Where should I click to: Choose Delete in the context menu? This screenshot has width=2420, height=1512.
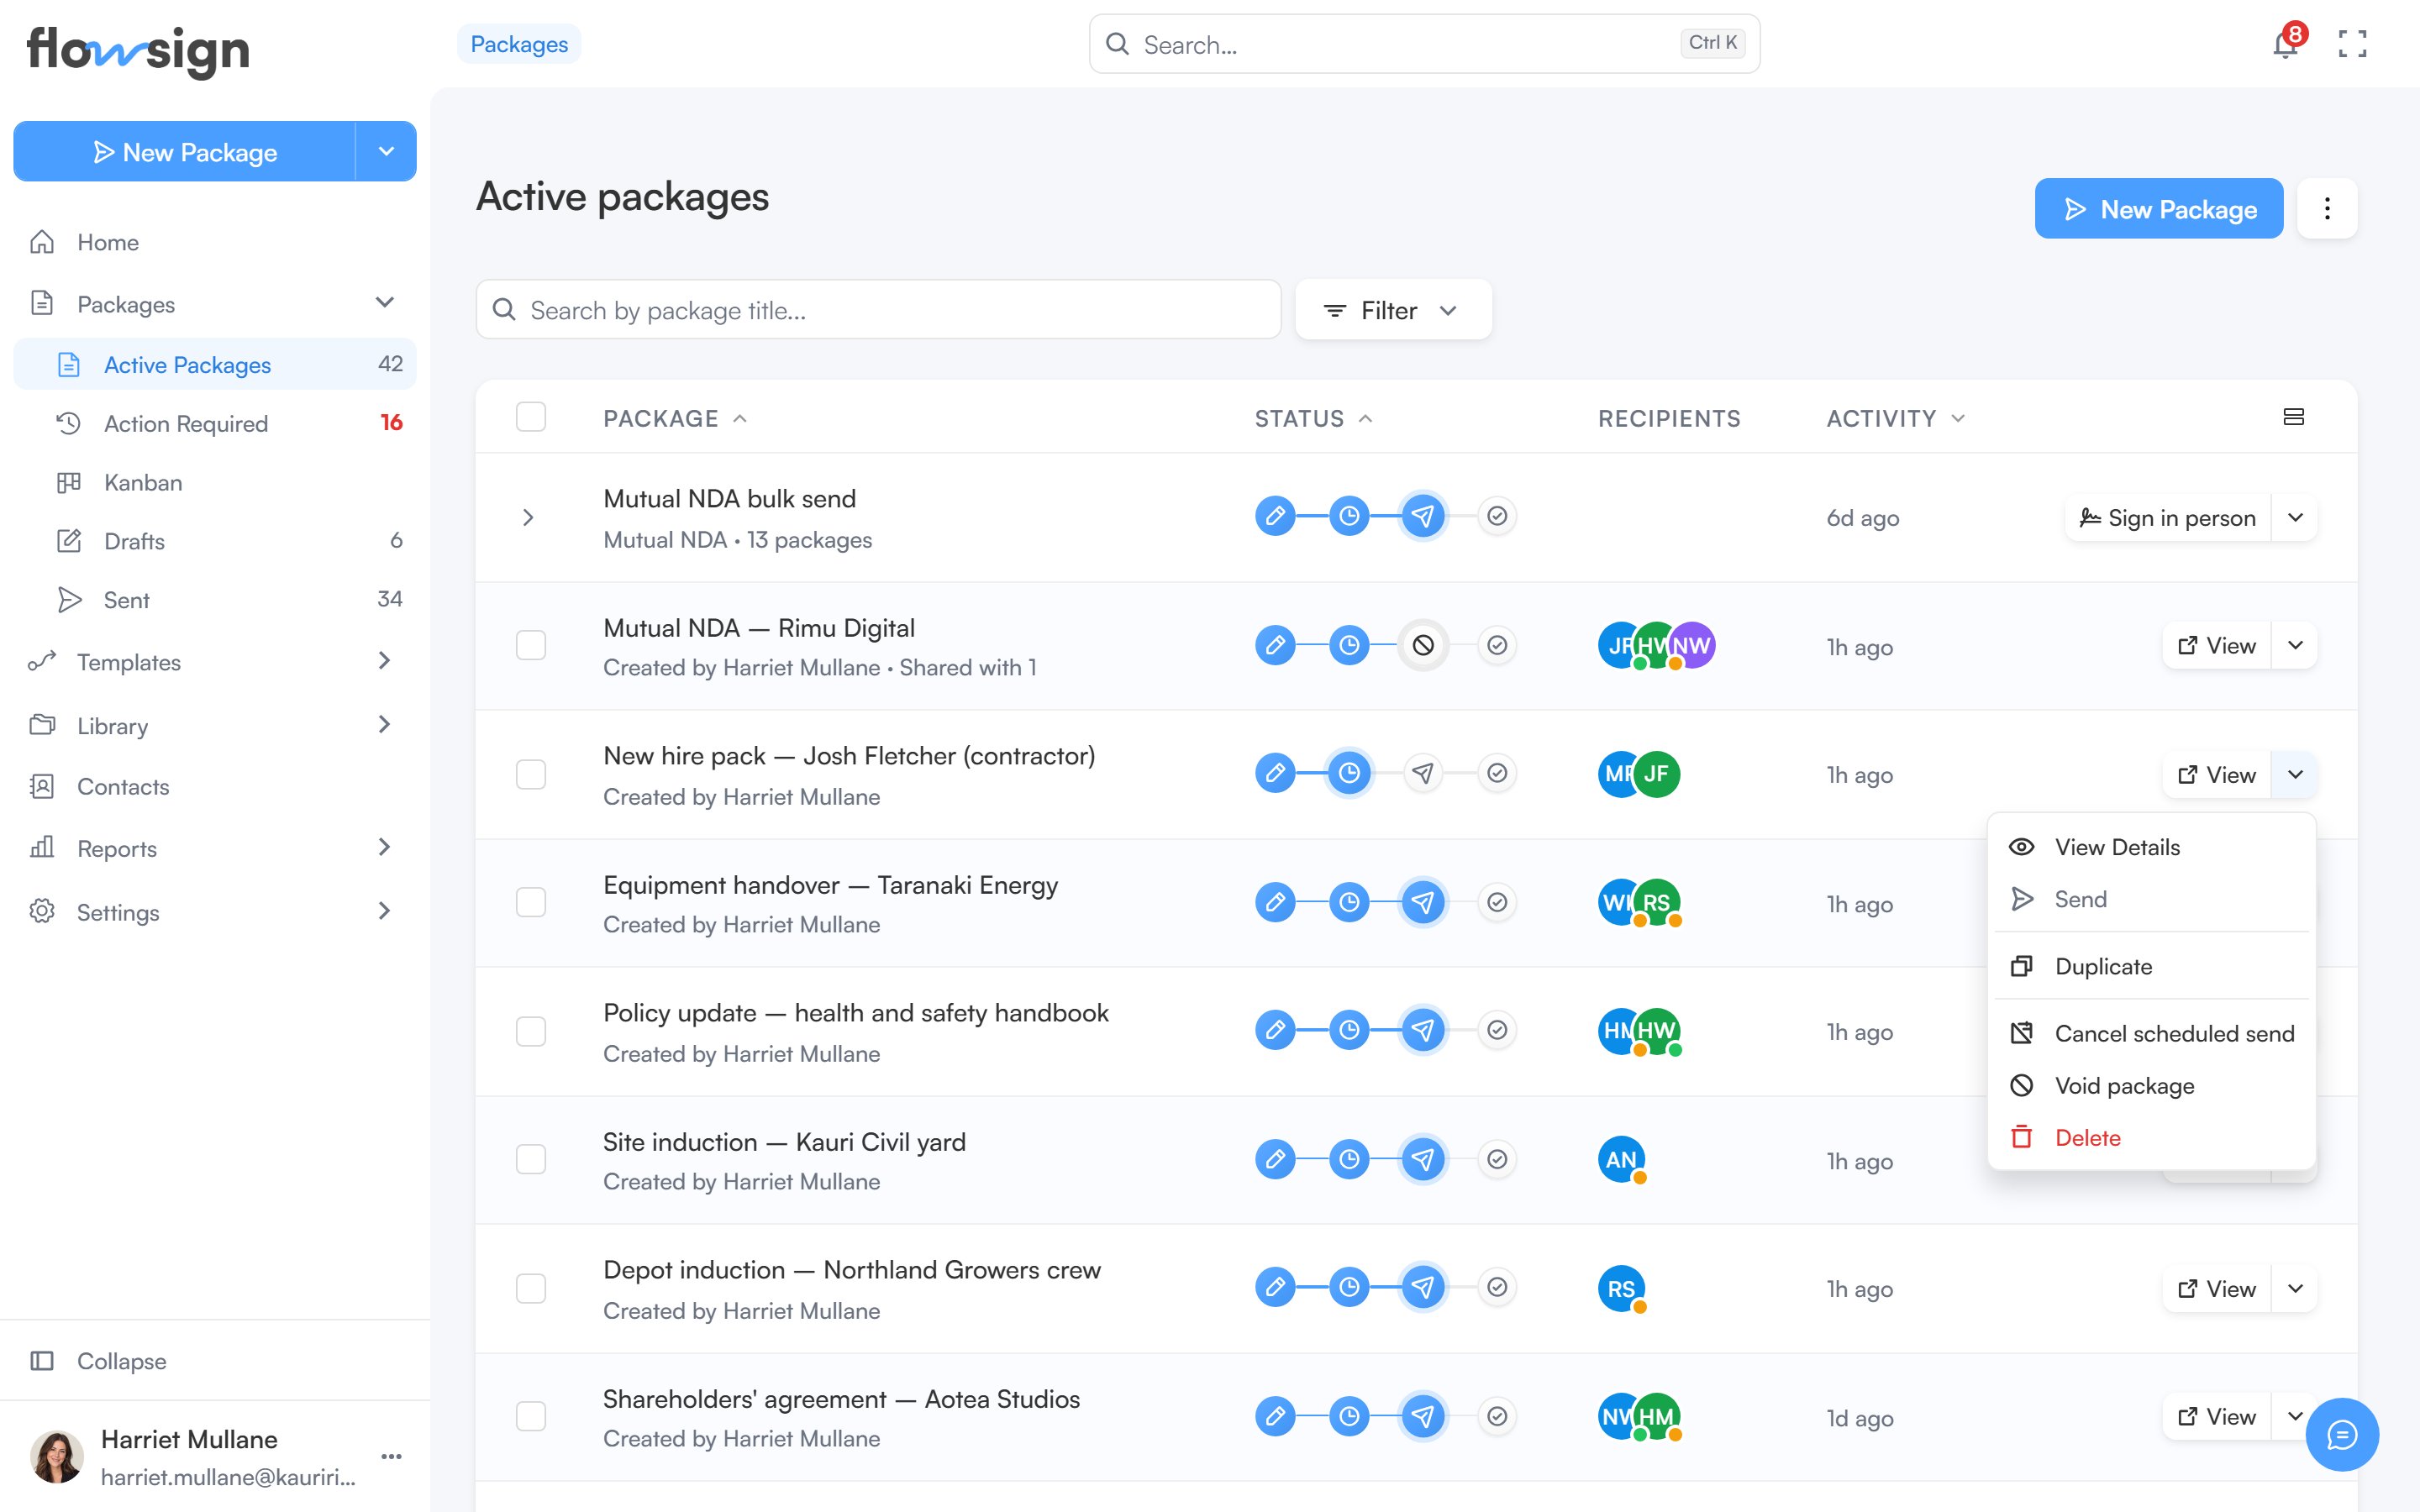click(x=2152, y=1137)
